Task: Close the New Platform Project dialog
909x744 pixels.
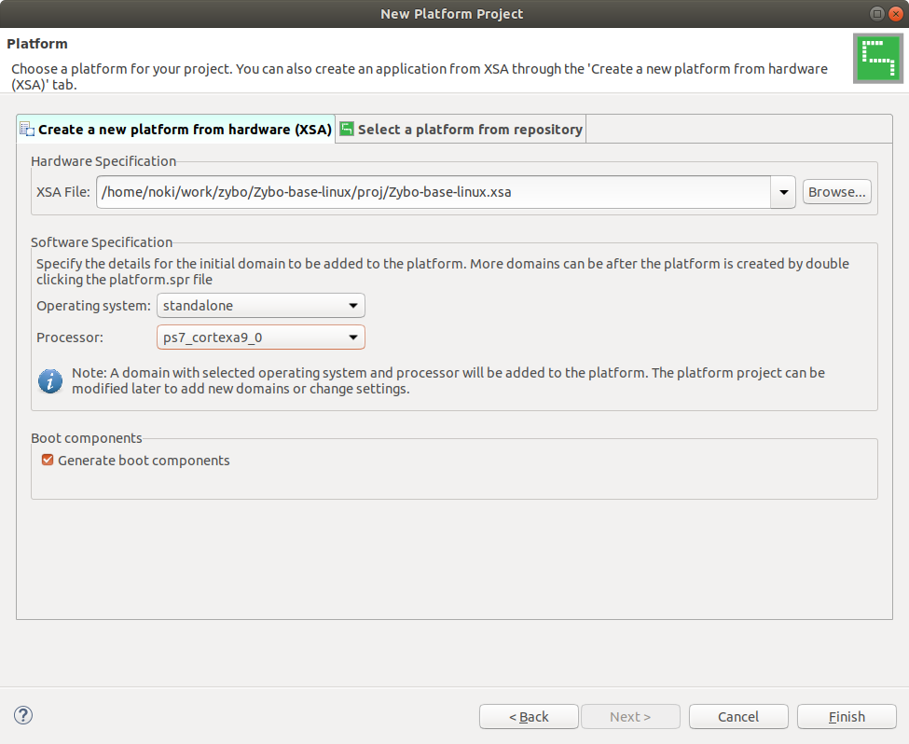Action: click(896, 13)
